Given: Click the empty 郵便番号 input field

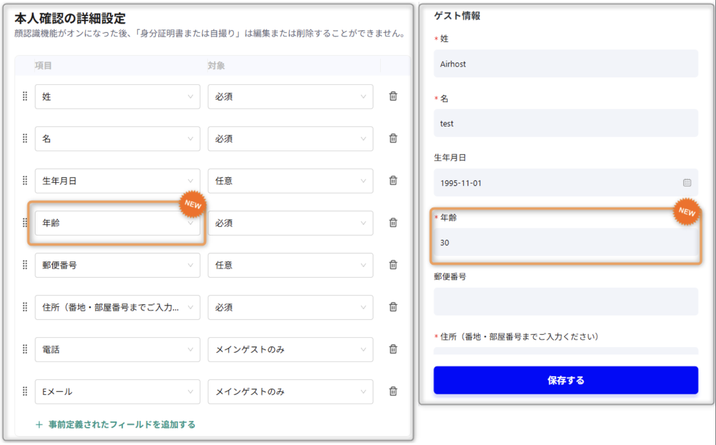Looking at the screenshot, I should click(565, 301).
